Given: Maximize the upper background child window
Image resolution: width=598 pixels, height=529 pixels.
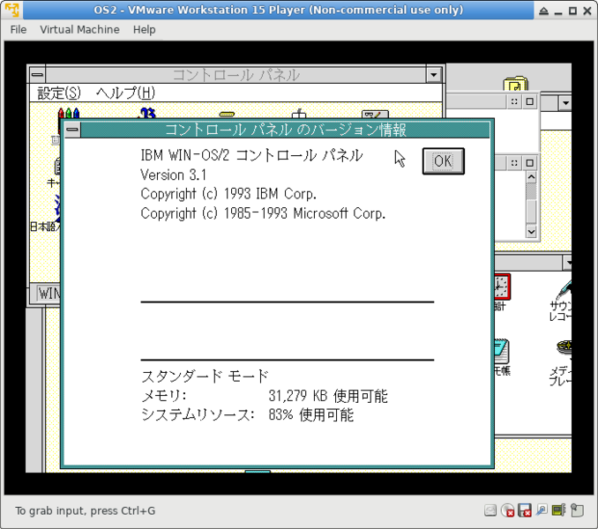Looking at the screenshot, I should pyautogui.click(x=530, y=101).
